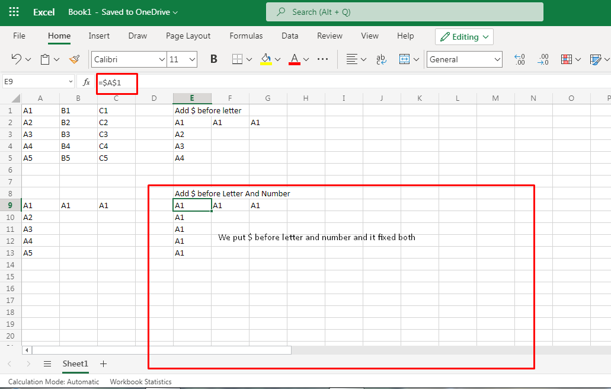Switch to the Review tab
The image size is (611, 389).
(x=330, y=36)
